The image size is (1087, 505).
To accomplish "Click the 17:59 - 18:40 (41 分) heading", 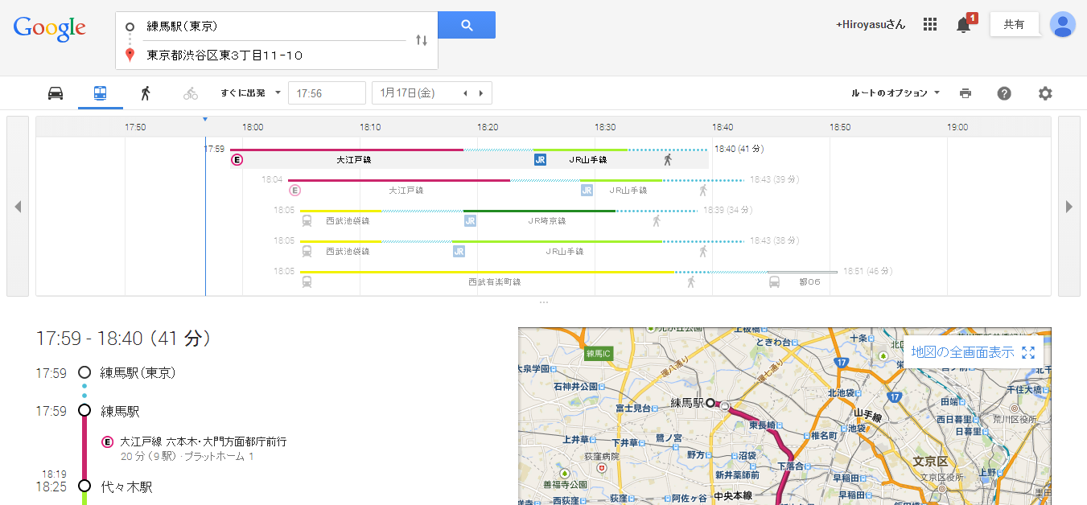I will pos(124,339).
